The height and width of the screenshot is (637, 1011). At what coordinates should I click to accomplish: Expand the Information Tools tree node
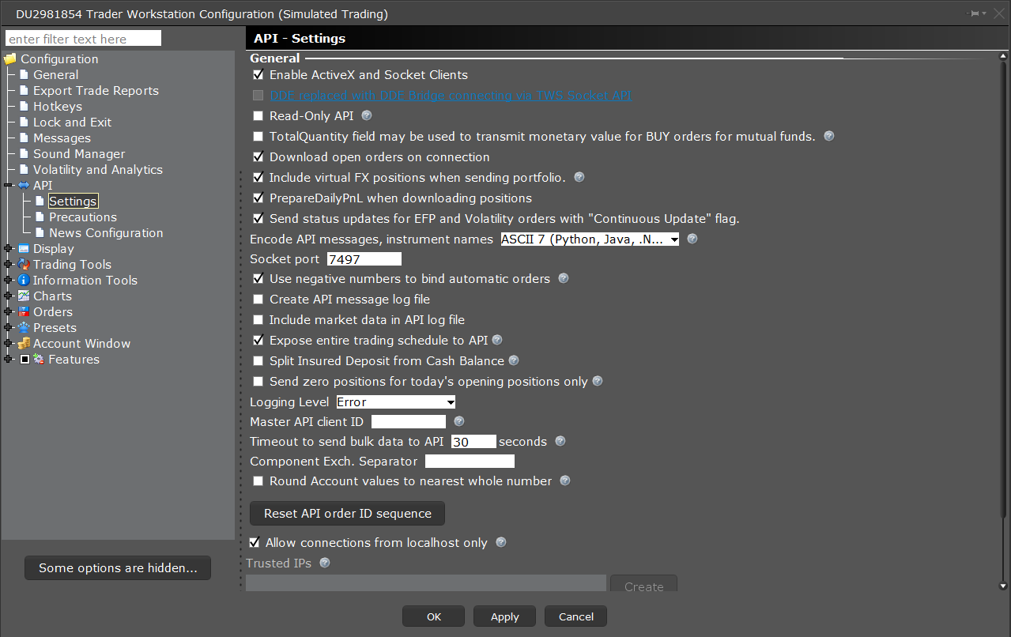point(8,281)
